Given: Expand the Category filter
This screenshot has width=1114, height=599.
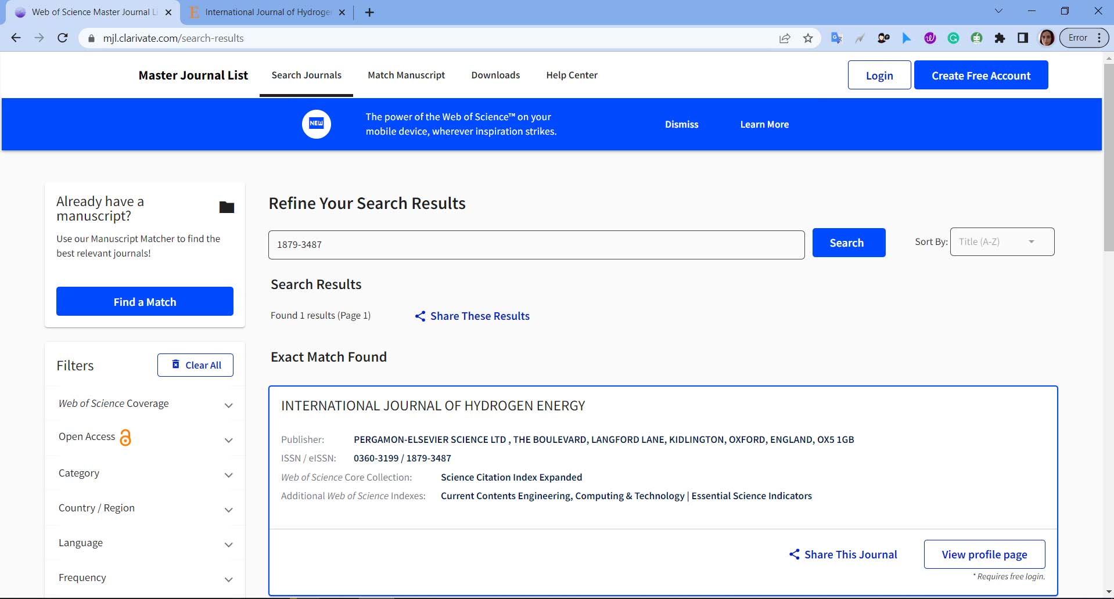Looking at the screenshot, I should coord(145,473).
